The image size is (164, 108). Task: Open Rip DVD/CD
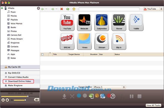pos(20,73)
